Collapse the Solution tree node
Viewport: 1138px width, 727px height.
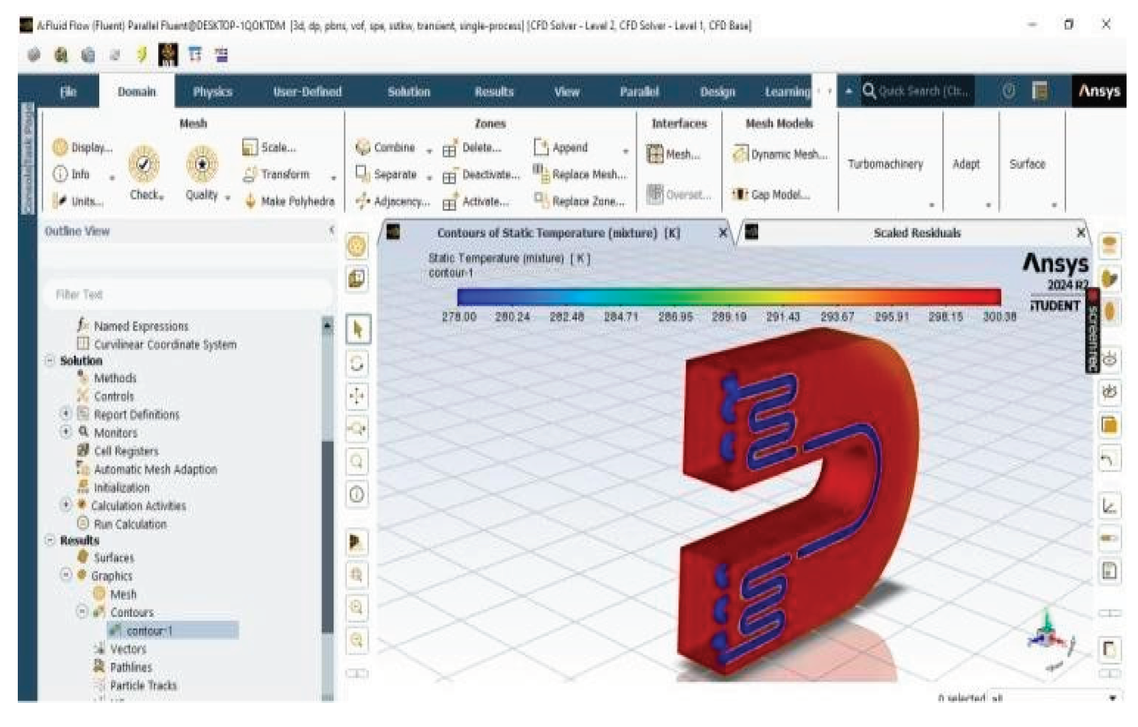[50, 361]
